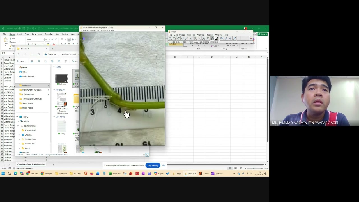The width and height of the screenshot is (359, 202).
Task: Select ImageJ Arrow tool
Action: 234,38
